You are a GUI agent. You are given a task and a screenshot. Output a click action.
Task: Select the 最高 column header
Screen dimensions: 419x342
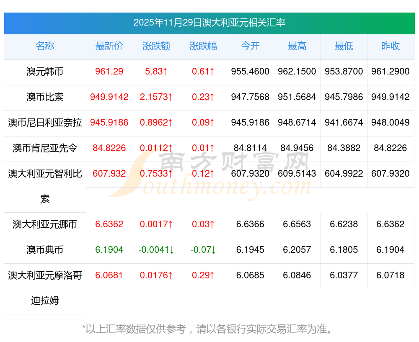(297, 46)
